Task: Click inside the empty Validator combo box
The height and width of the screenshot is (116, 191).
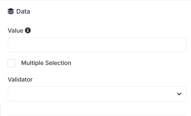Action: point(97,94)
